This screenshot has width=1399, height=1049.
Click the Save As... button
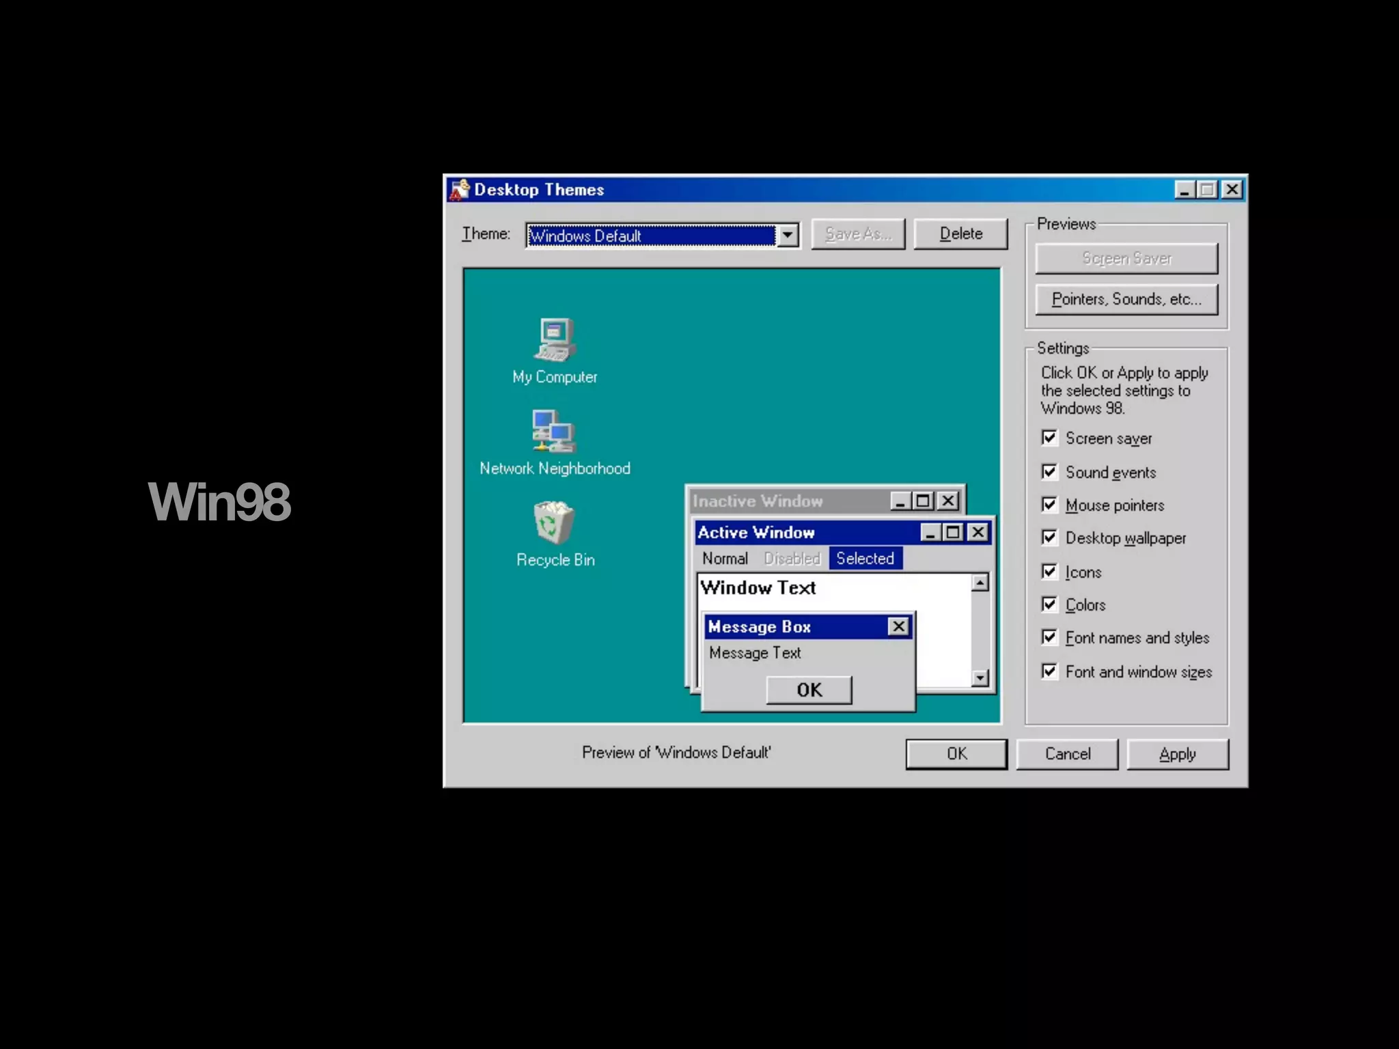tap(858, 234)
